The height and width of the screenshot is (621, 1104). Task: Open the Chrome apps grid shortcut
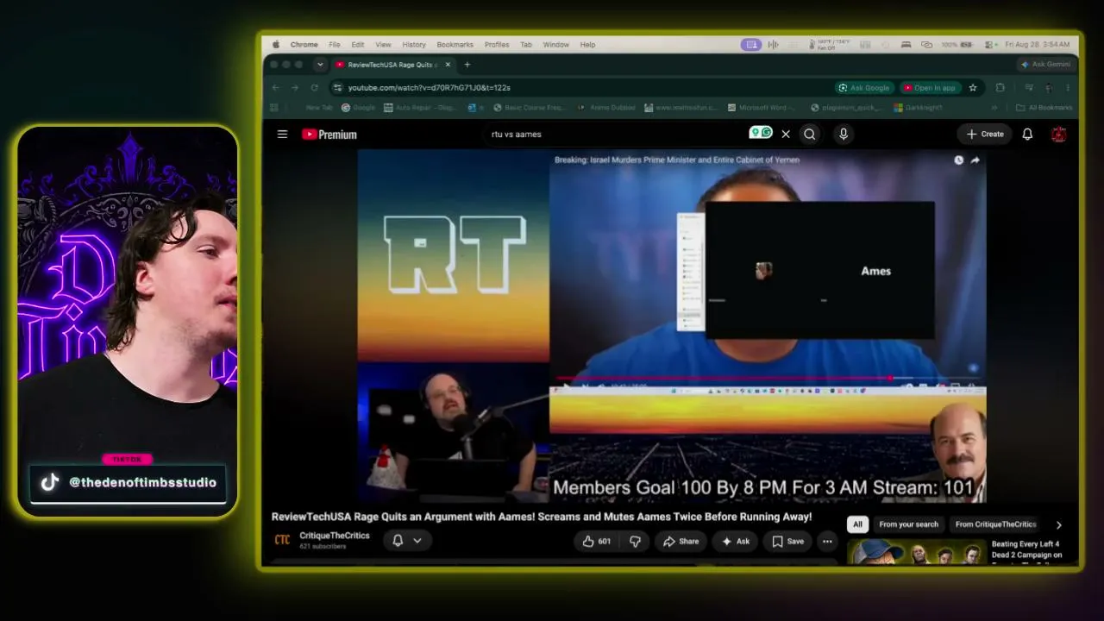click(274, 108)
